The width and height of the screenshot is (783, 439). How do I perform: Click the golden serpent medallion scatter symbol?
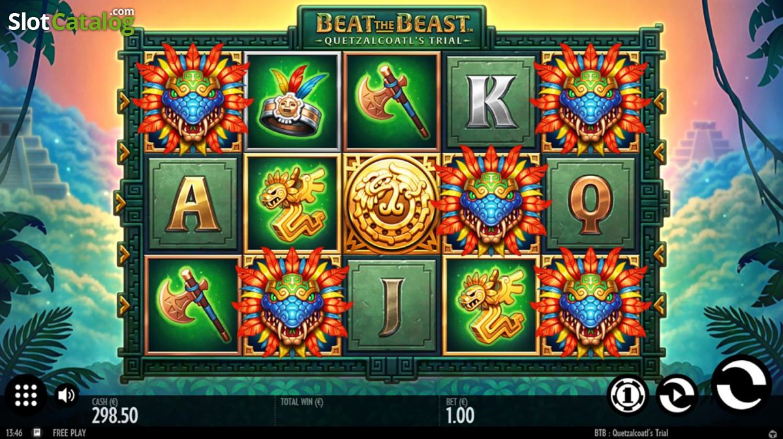(x=390, y=204)
